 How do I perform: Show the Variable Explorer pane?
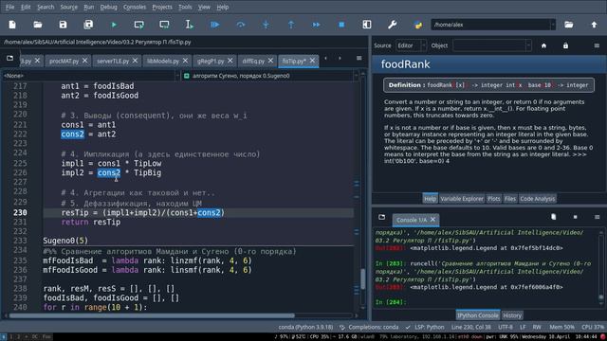point(462,199)
